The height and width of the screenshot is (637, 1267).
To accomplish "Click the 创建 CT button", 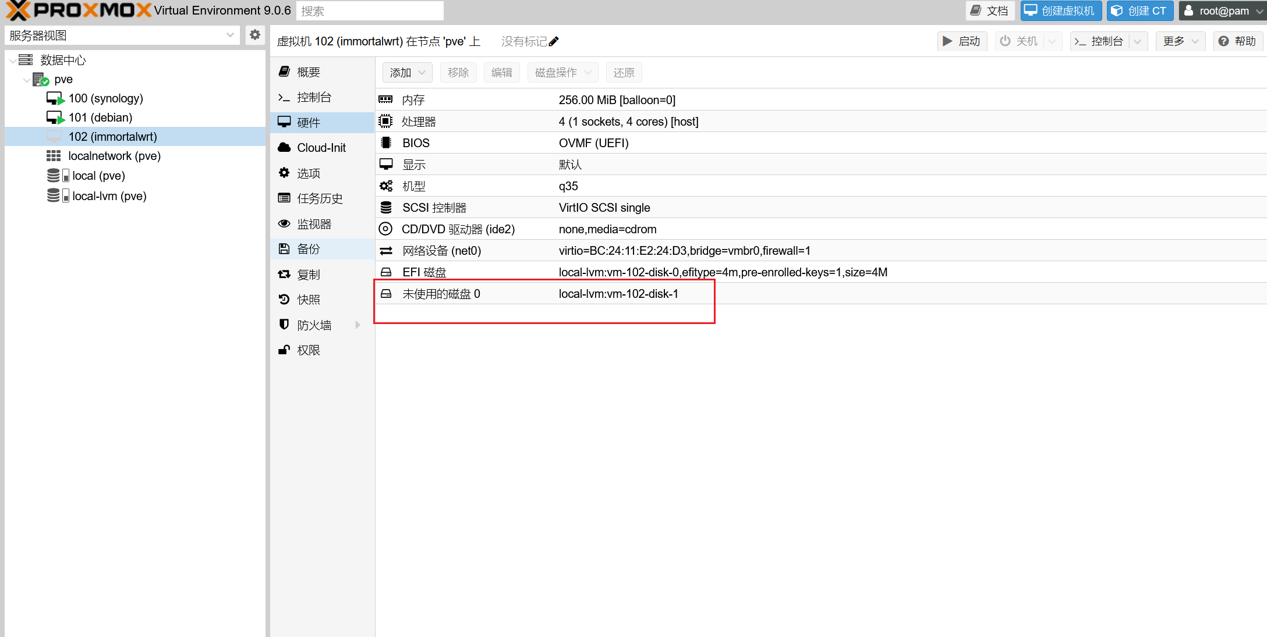I will (1139, 10).
